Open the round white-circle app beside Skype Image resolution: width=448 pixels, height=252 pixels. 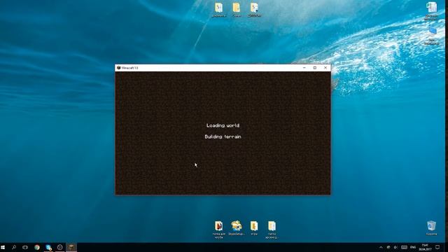click(59, 247)
